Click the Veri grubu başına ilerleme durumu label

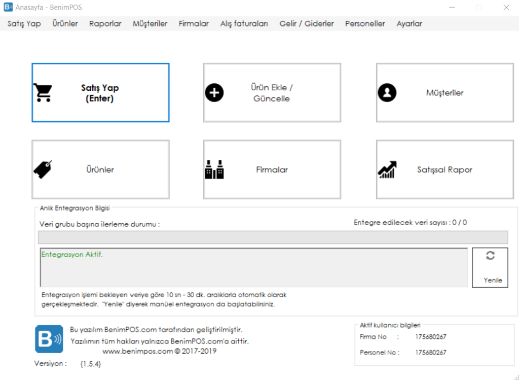click(x=100, y=224)
